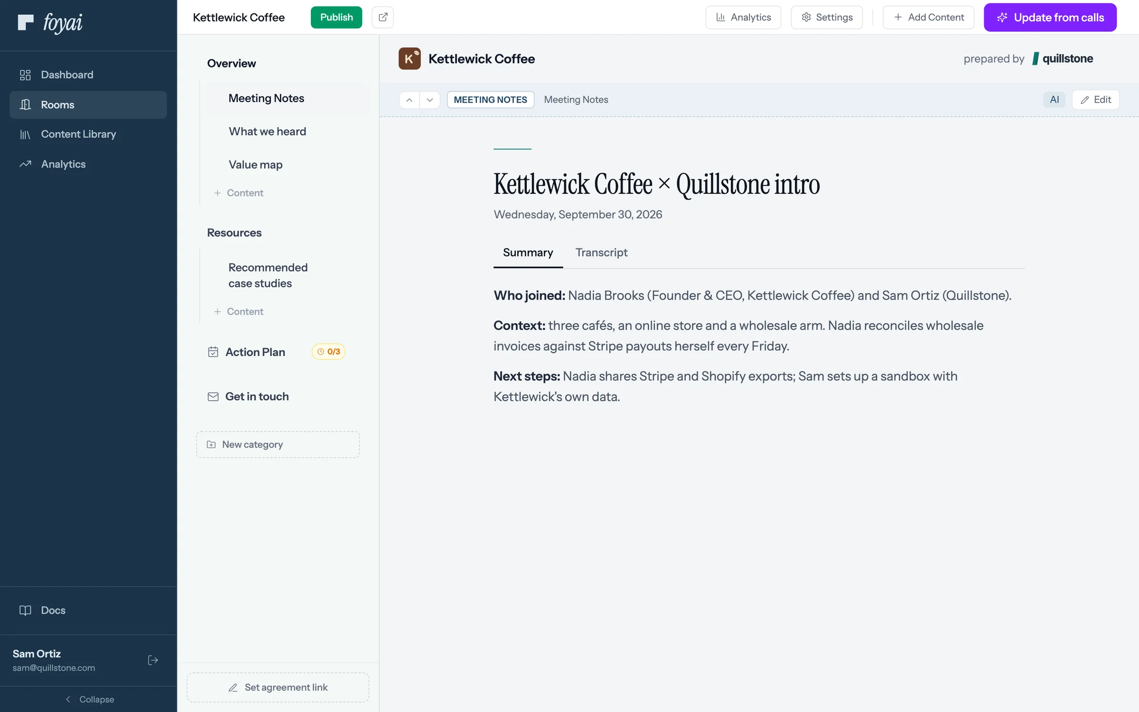
Task: Click the date Wednesday, September 30, 2026
Action: pos(578,215)
